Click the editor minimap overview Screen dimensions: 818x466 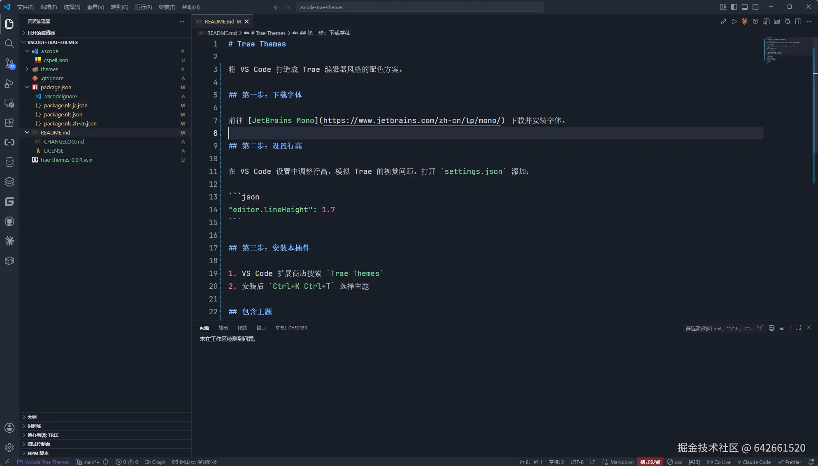pos(788,50)
